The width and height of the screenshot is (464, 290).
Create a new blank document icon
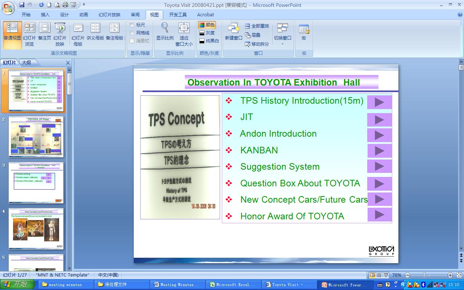(x=49, y=5)
